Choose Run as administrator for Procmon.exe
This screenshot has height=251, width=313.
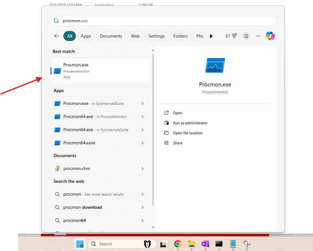190,123
